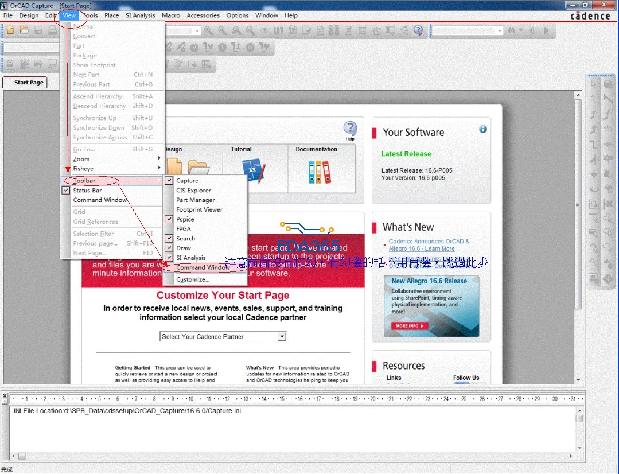Toggle Search toolbar checkbox
Screen dimensions: 619x474
169,238
